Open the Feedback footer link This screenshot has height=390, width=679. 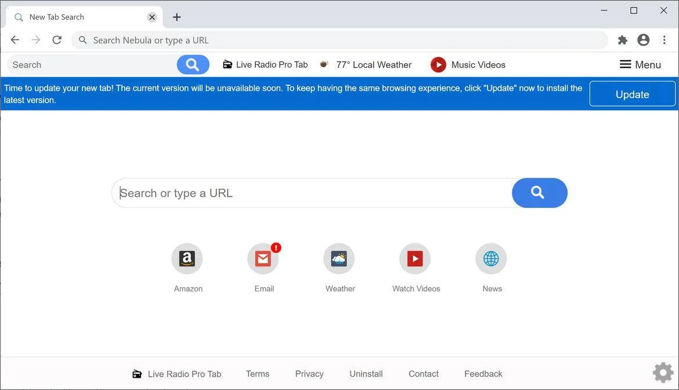tap(483, 374)
